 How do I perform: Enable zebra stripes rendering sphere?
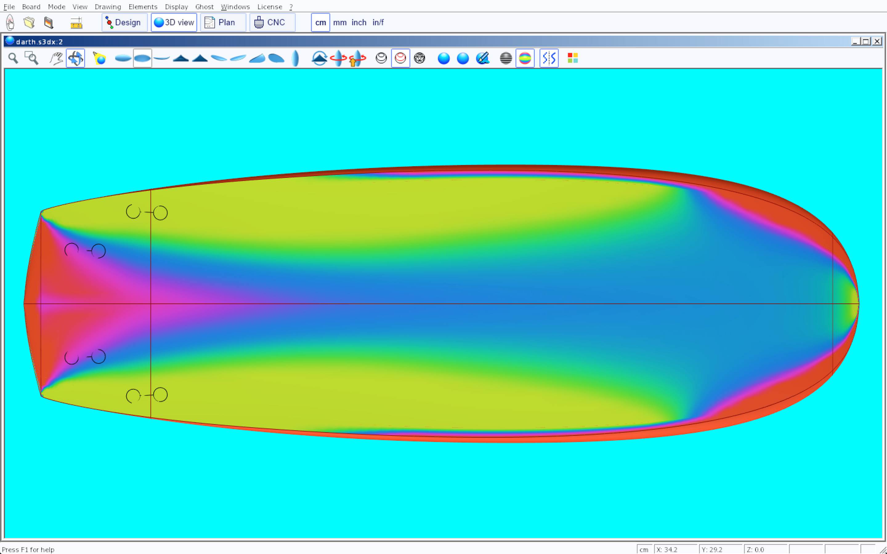[506, 58]
